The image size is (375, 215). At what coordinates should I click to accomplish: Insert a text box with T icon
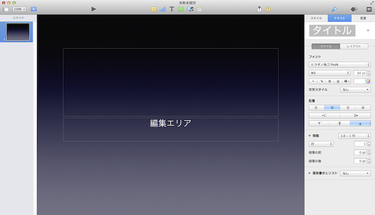click(x=172, y=9)
